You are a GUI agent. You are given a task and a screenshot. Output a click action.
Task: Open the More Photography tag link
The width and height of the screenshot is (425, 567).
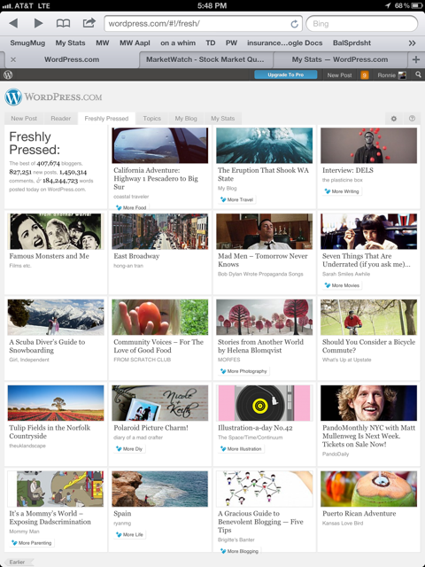tap(243, 371)
